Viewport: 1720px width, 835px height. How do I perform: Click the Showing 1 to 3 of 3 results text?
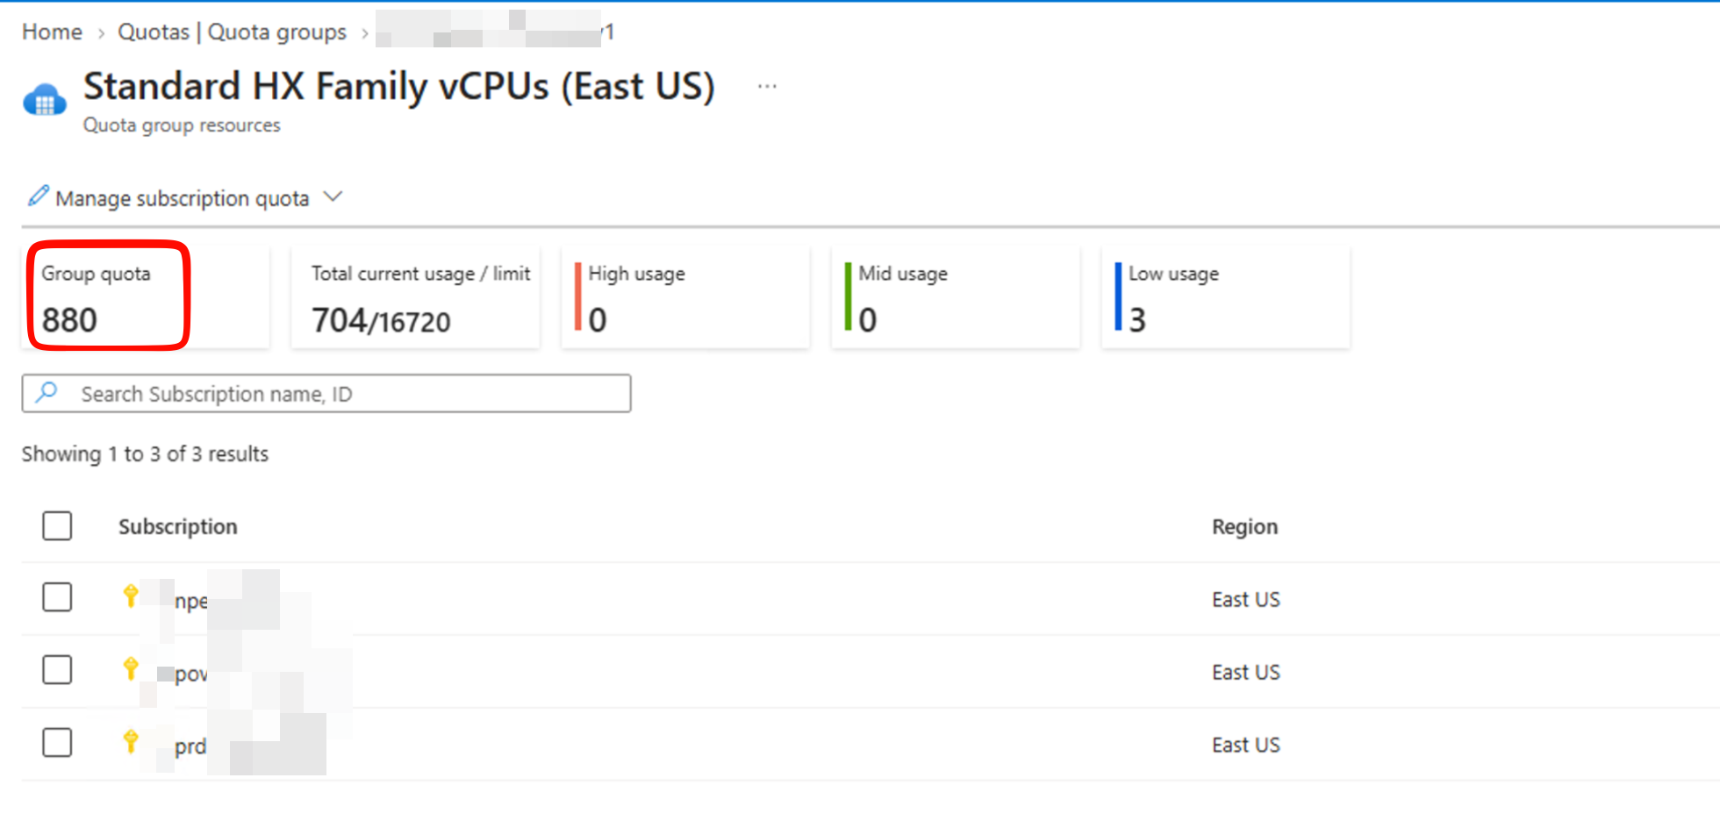pyautogui.click(x=145, y=453)
